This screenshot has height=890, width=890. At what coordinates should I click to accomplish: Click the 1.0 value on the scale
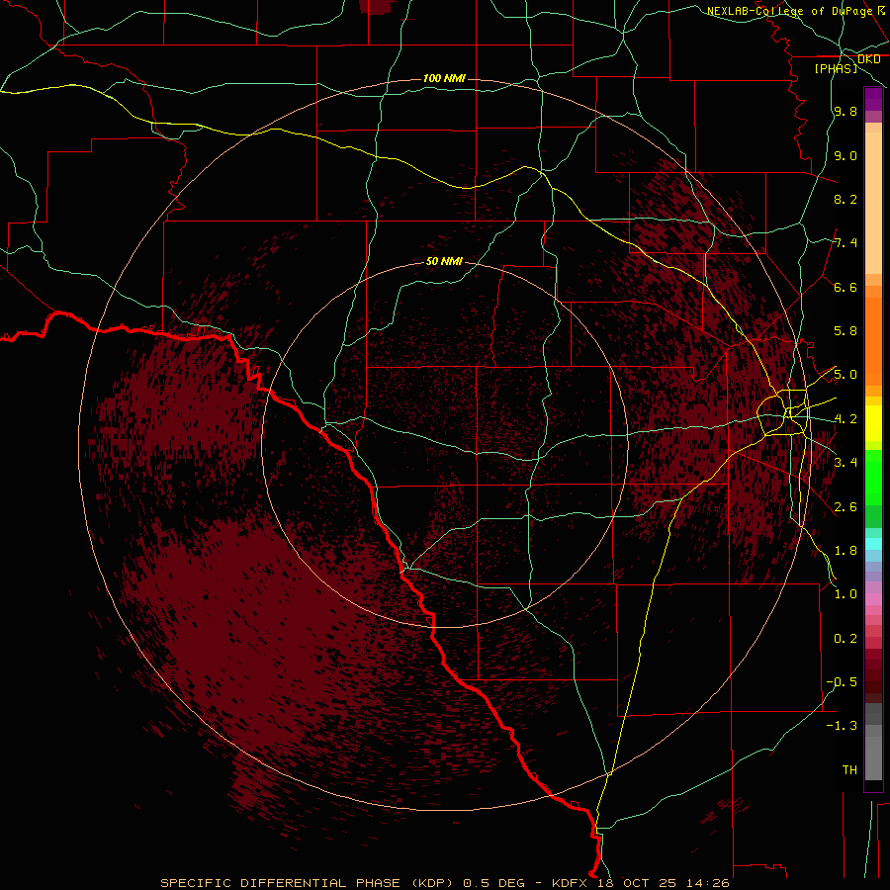tap(845, 594)
